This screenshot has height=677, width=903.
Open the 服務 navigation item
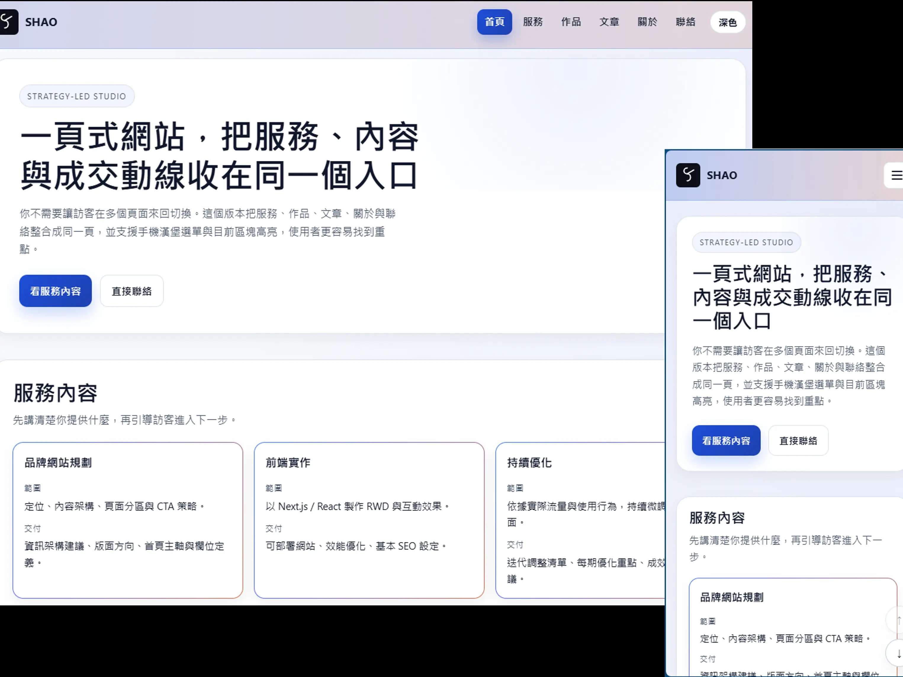click(x=533, y=22)
